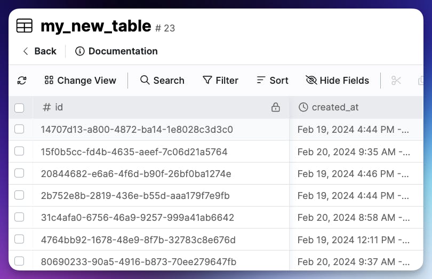432x279 pixels.
Task: Select the checkbox for row 2b752e8b
Action: [x=19, y=195]
